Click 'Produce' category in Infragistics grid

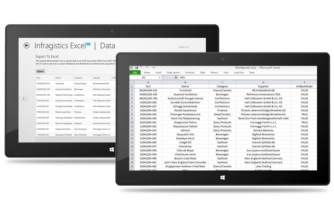click(x=78, y=112)
